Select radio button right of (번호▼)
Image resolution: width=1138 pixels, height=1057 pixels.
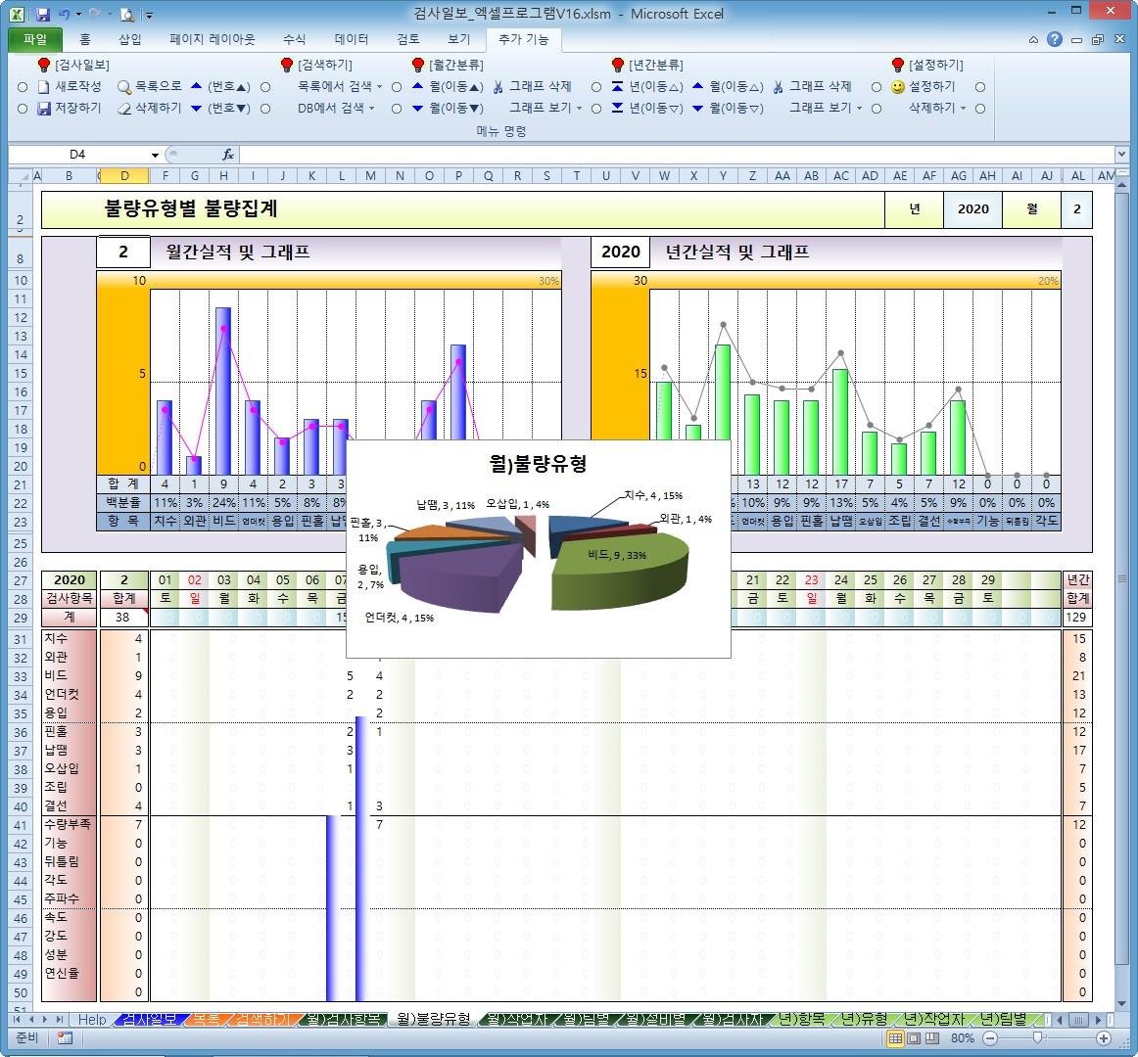tap(265, 109)
